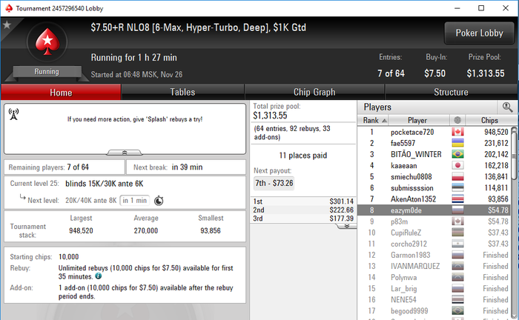Click the Brazil flag next to BITÃO_WINTER

[x=457, y=154]
